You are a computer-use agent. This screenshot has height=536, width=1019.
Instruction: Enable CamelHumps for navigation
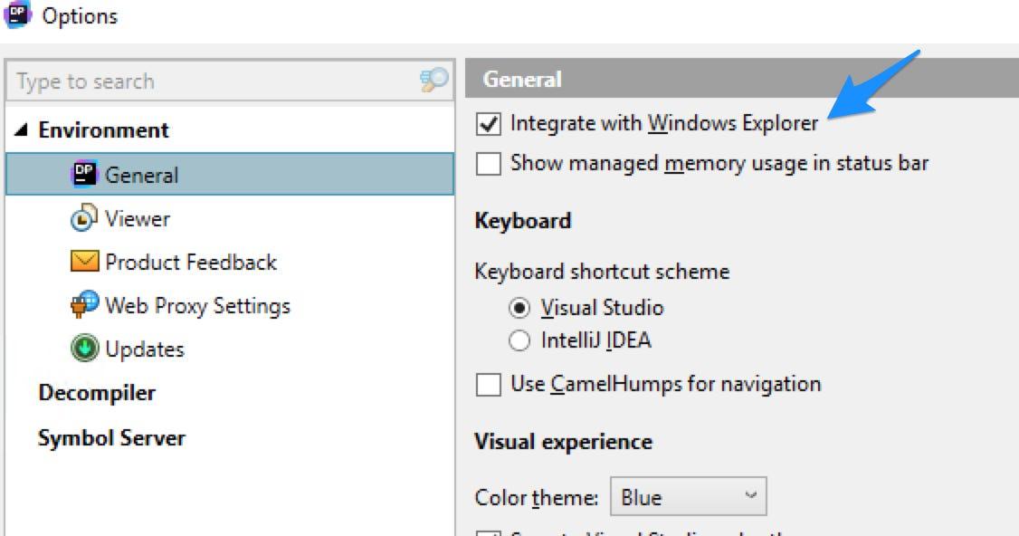coord(490,384)
